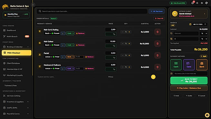Screen dimensions: 211x119
Task: Open Drafts
Action: 189,96
